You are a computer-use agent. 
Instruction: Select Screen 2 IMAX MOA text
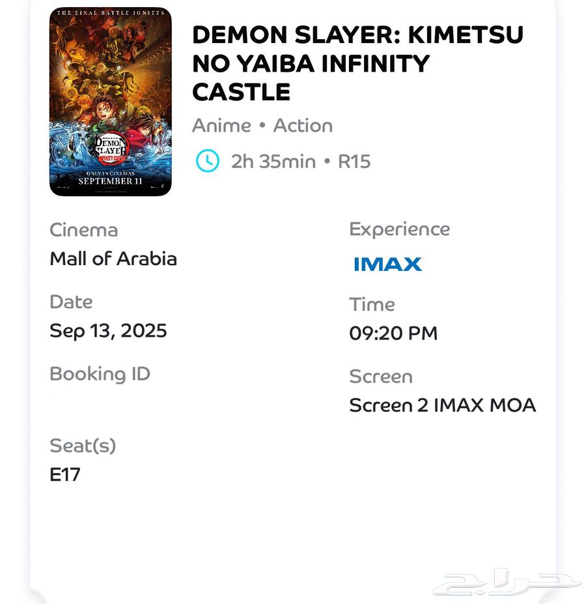(442, 405)
